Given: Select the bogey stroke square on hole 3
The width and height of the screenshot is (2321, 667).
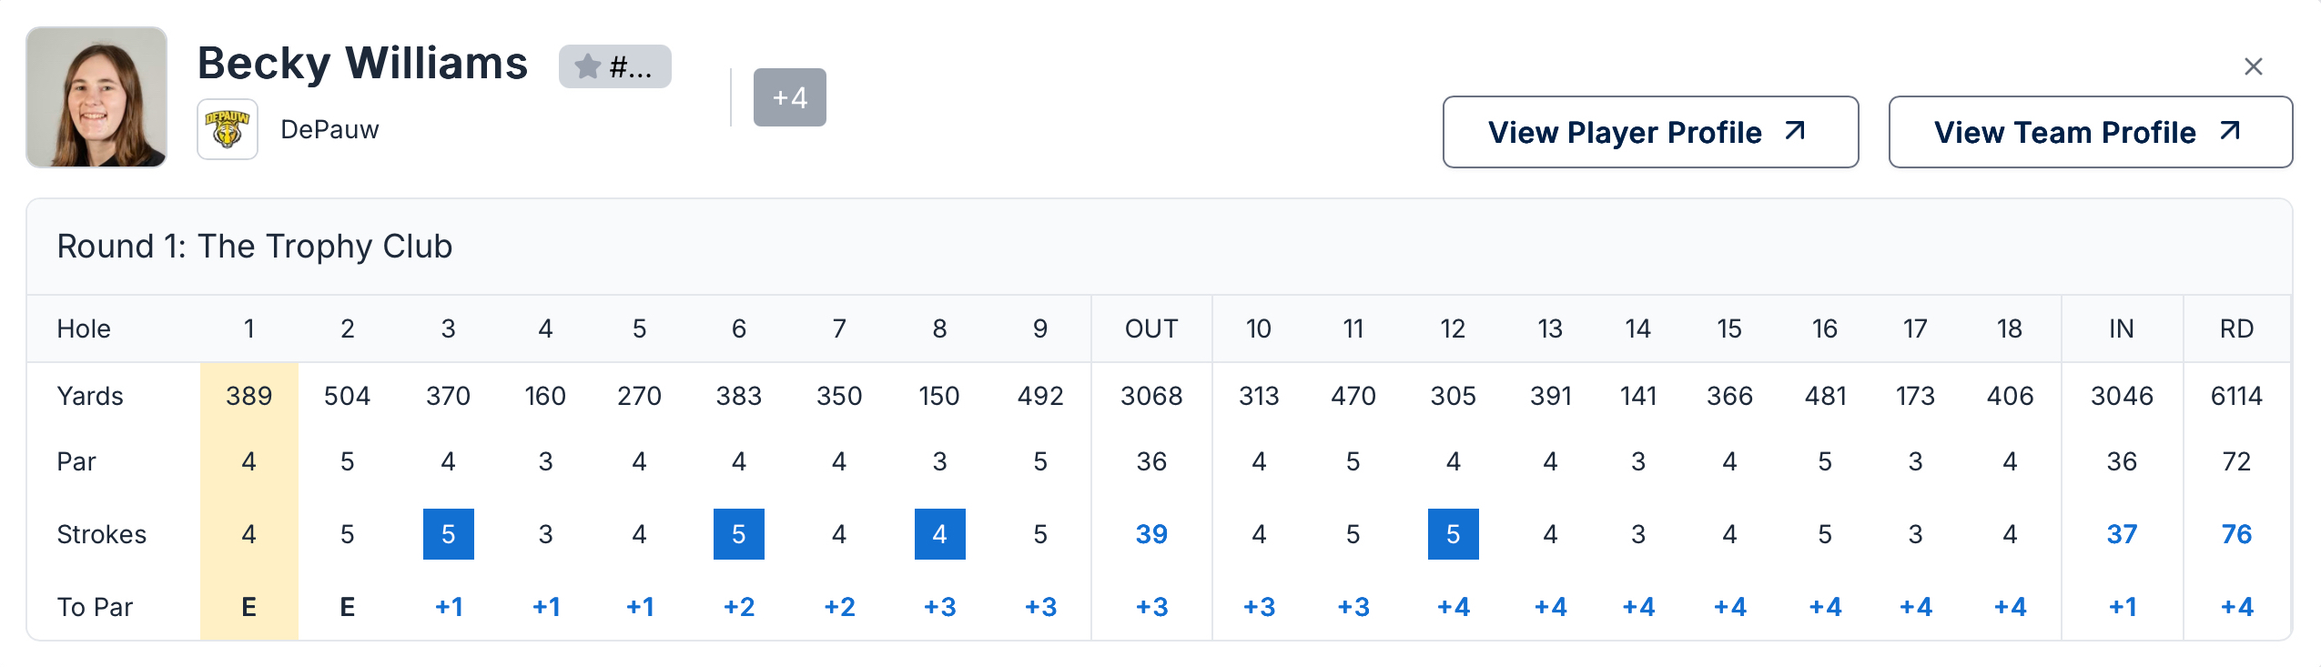Looking at the screenshot, I should pos(448,534).
